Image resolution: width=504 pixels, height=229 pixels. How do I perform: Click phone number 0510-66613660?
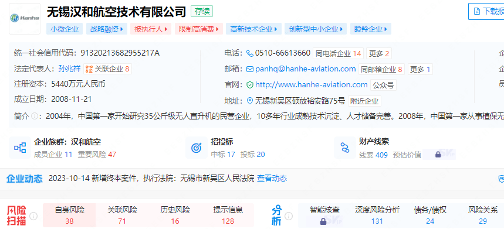click(x=283, y=53)
